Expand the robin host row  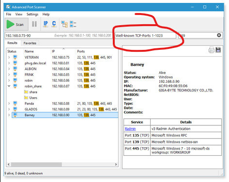click(9, 80)
